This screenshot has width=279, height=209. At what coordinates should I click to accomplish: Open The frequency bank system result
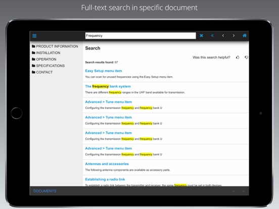[108, 86]
